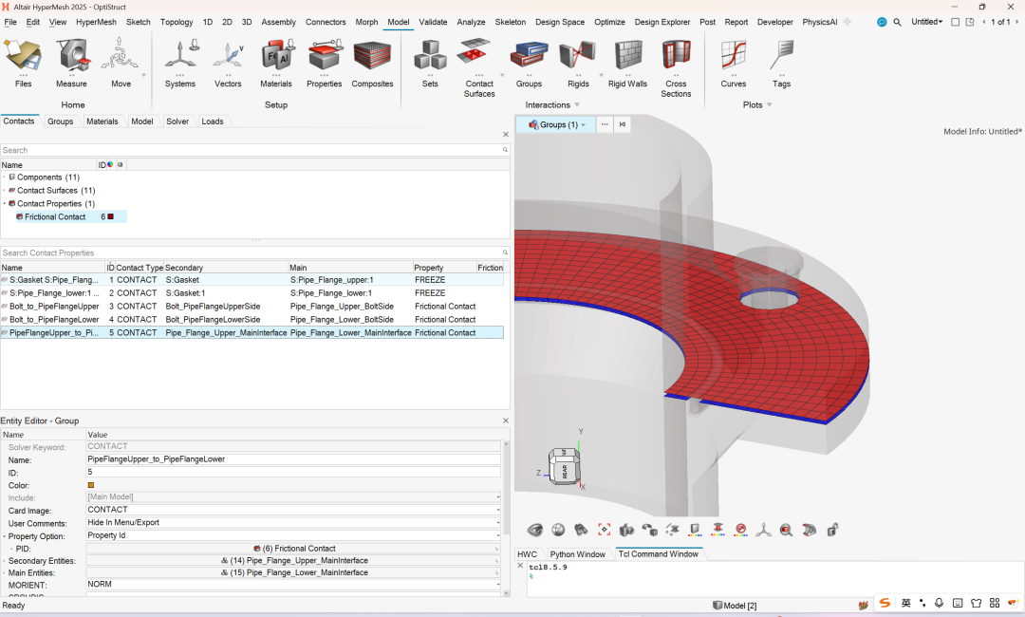Open the Systems tool
Image resolution: width=1025 pixels, height=617 pixels.
coord(179,62)
